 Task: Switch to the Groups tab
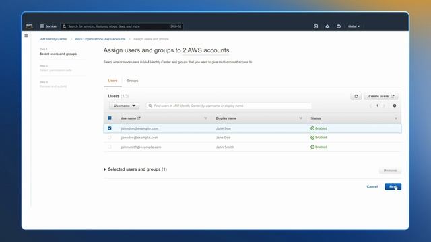pyautogui.click(x=132, y=81)
